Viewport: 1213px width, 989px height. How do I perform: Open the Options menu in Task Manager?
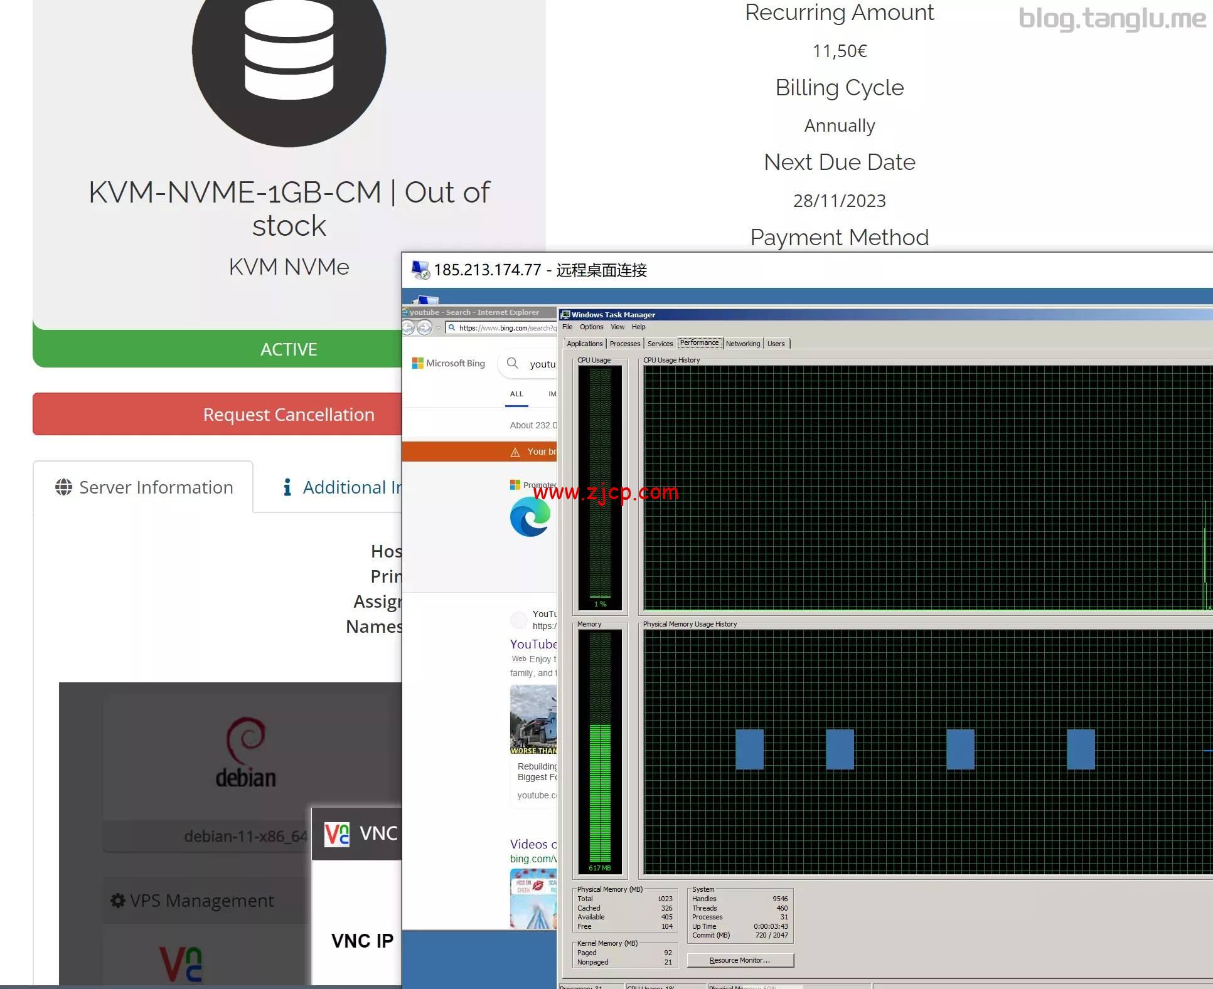click(x=591, y=327)
